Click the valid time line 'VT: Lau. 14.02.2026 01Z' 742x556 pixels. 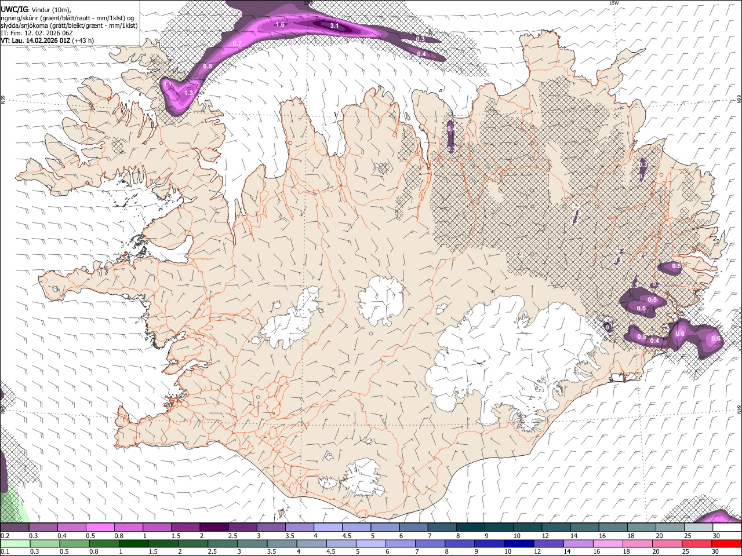click(37, 41)
